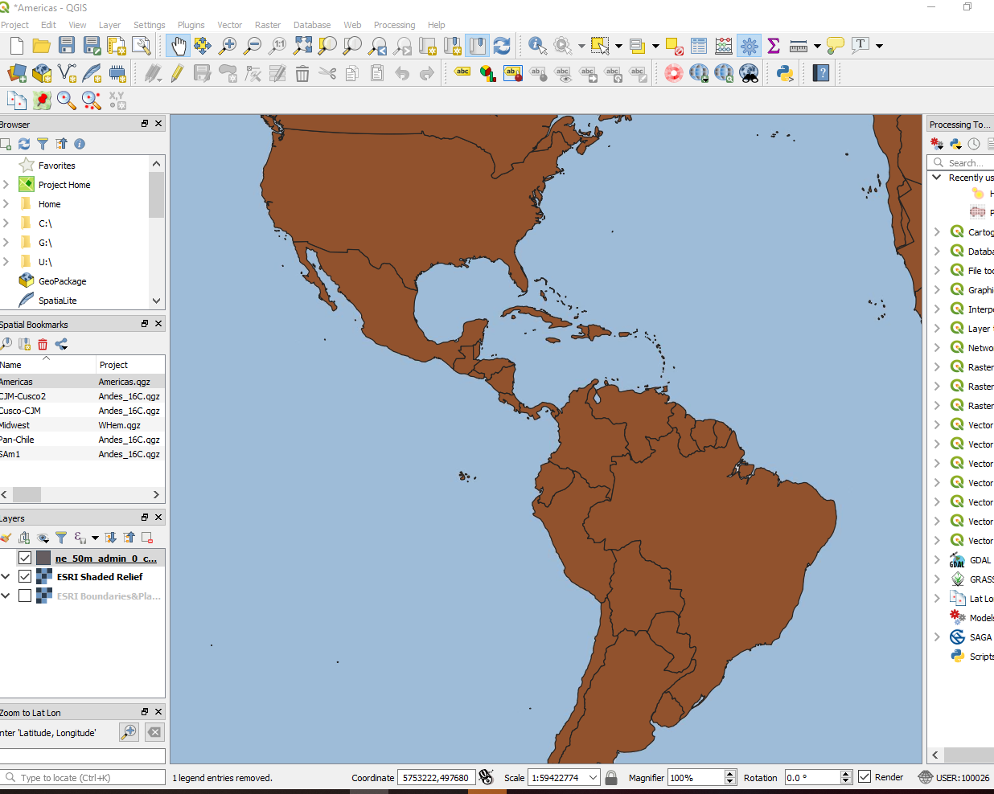Screen dimensions: 994x794
Task: Expand the ESRI Boundaries&Places layer node
Action: coord(6,595)
